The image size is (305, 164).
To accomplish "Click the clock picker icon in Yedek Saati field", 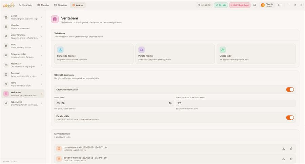I will pyautogui.click(x=170, y=103).
